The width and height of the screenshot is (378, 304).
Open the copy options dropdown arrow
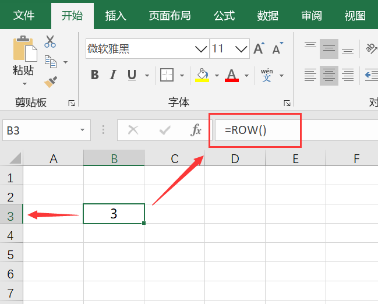coord(66,62)
